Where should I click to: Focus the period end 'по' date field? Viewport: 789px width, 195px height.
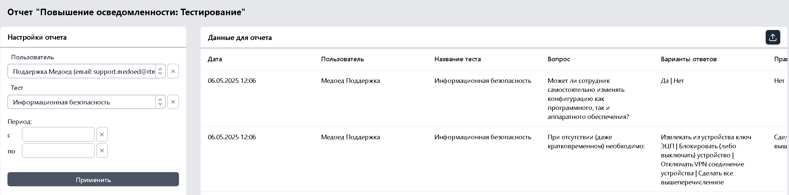pyautogui.click(x=58, y=151)
